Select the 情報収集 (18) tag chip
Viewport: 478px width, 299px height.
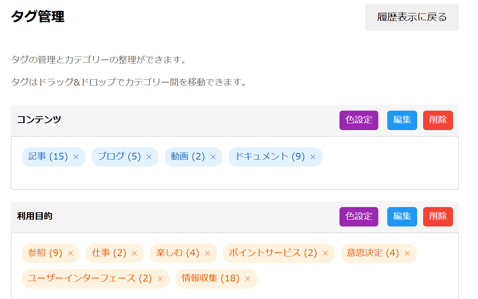[210, 279]
